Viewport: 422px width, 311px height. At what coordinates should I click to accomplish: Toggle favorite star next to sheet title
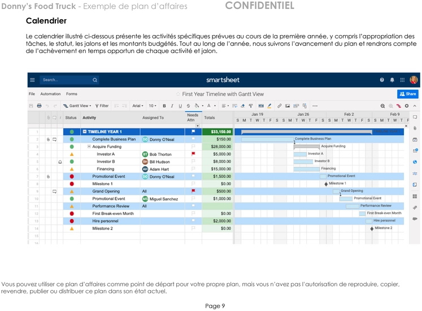(178, 94)
